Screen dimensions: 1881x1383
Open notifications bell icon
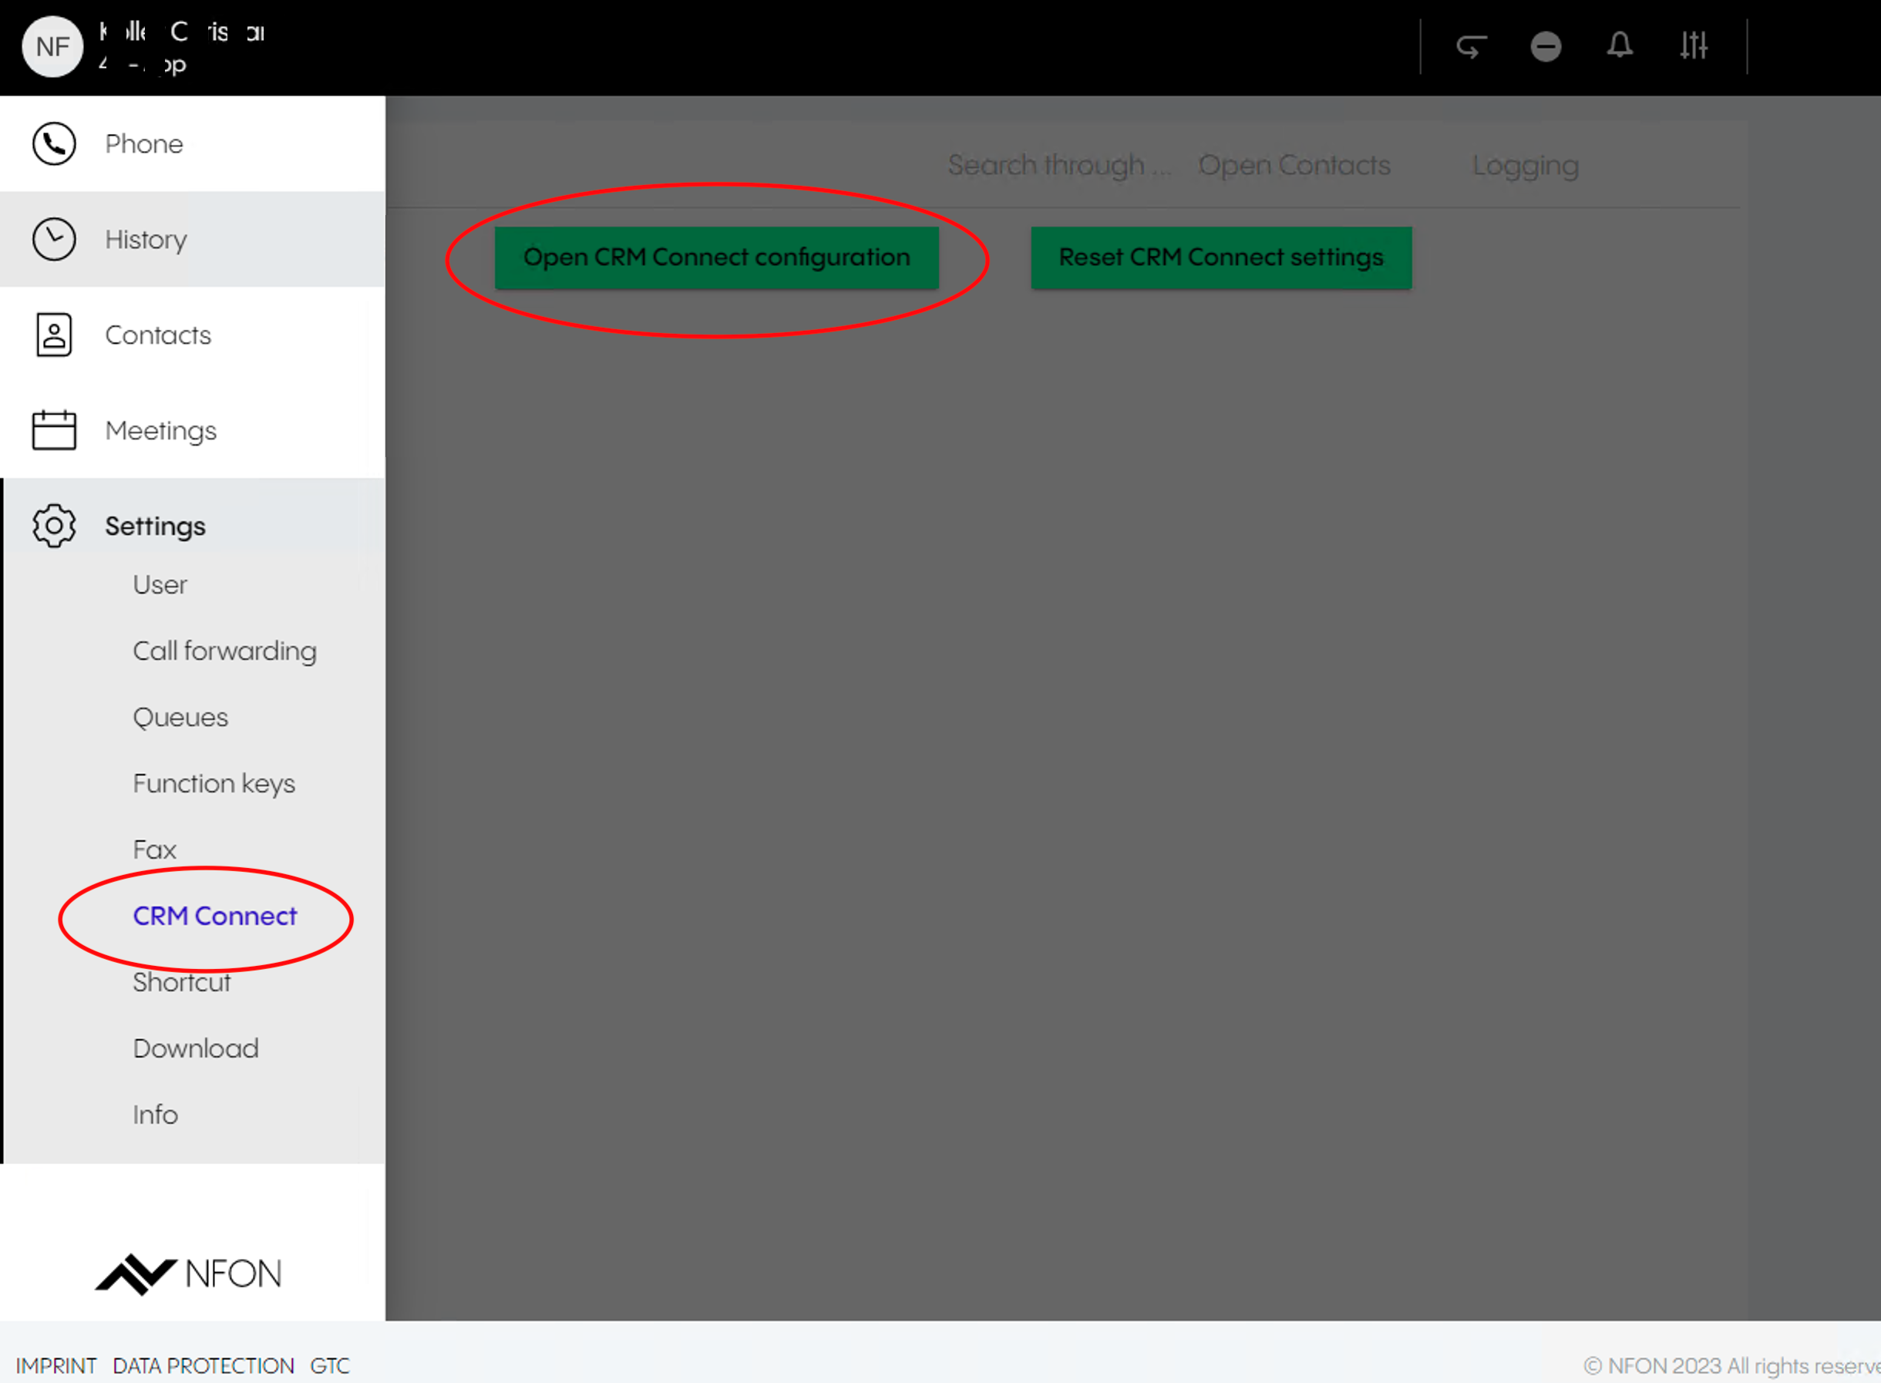tap(1619, 46)
